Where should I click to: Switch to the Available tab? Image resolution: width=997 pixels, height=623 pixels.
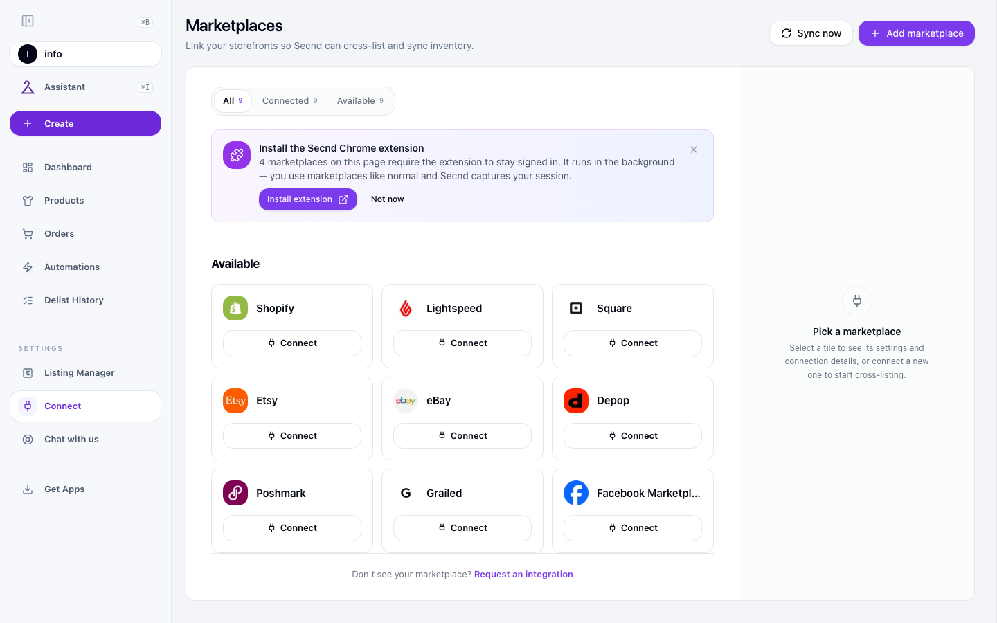361,101
